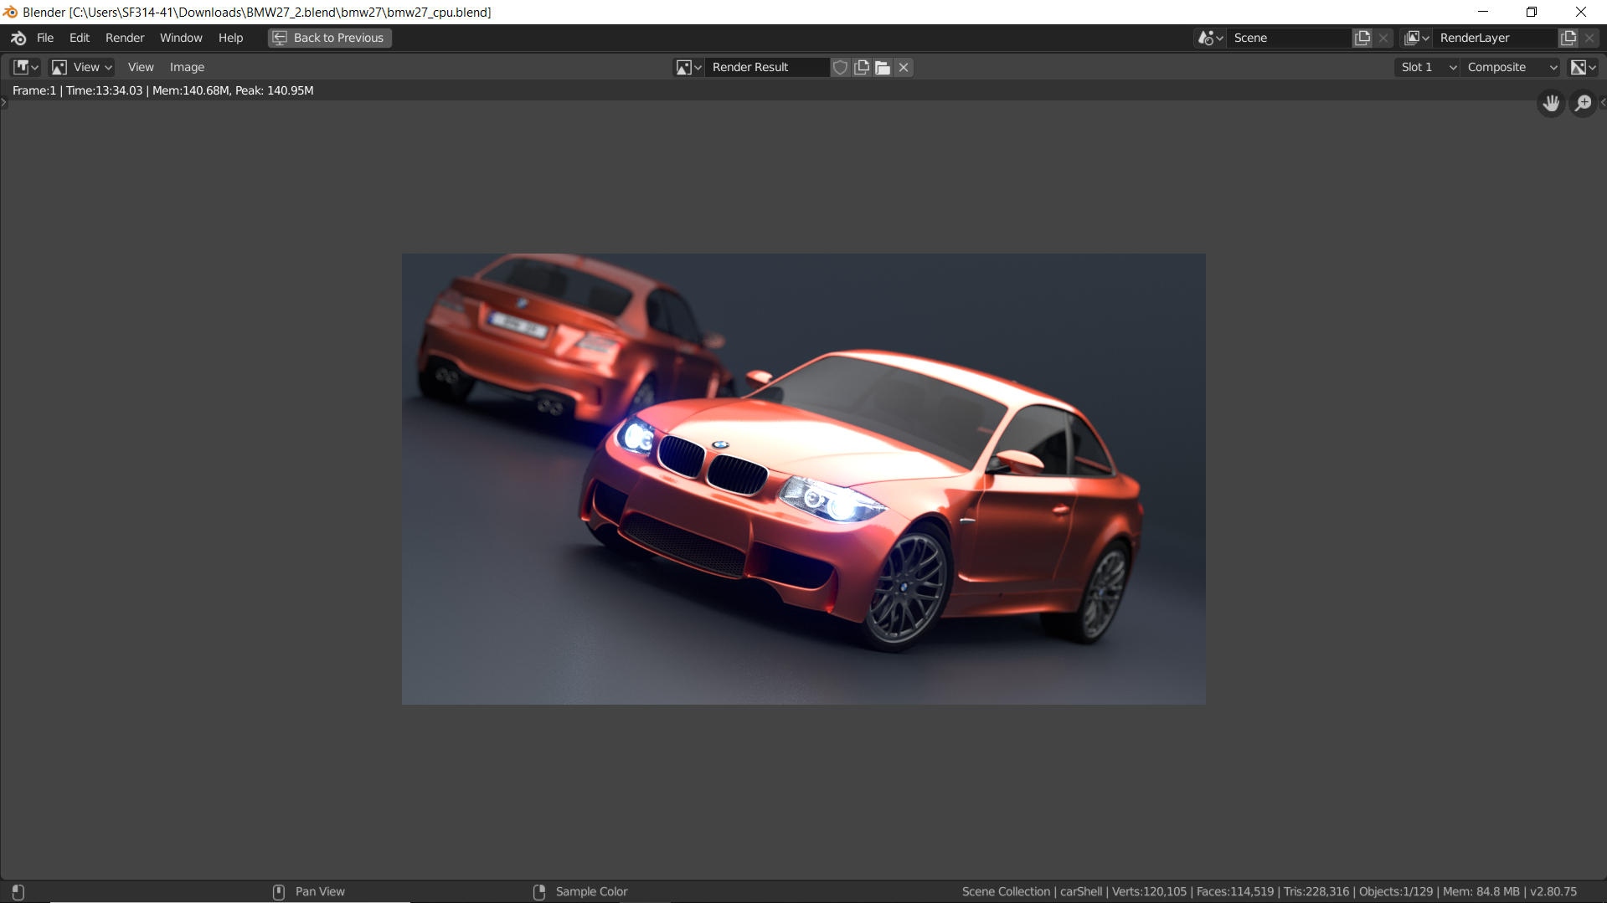Click Sample Color hint in status bar
Image resolution: width=1607 pixels, height=903 pixels.
tap(591, 891)
